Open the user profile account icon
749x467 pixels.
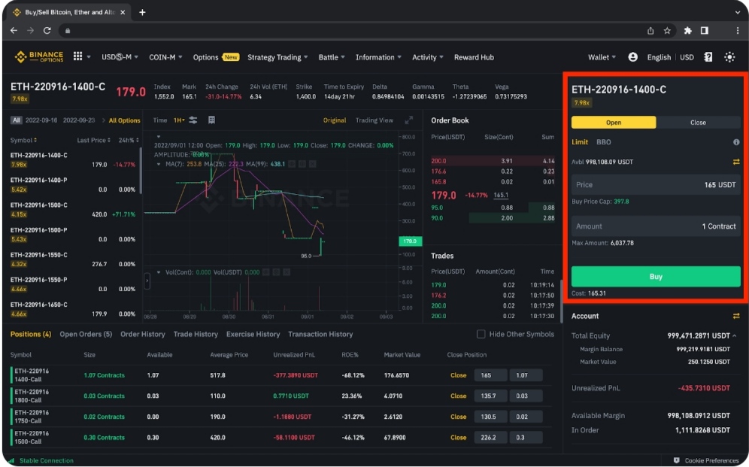(x=632, y=57)
